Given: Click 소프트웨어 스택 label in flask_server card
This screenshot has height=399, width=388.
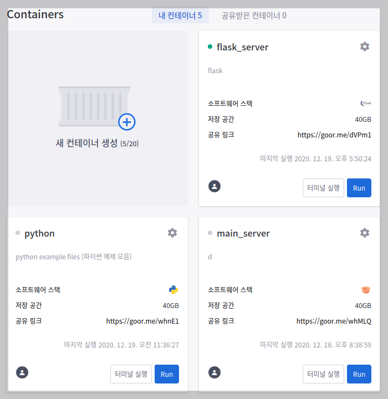Looking at the screenshot, I should click(x=230, y=104).
